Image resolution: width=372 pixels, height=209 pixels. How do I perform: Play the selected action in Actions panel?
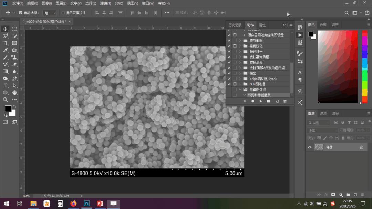click(x=260, y=101)
